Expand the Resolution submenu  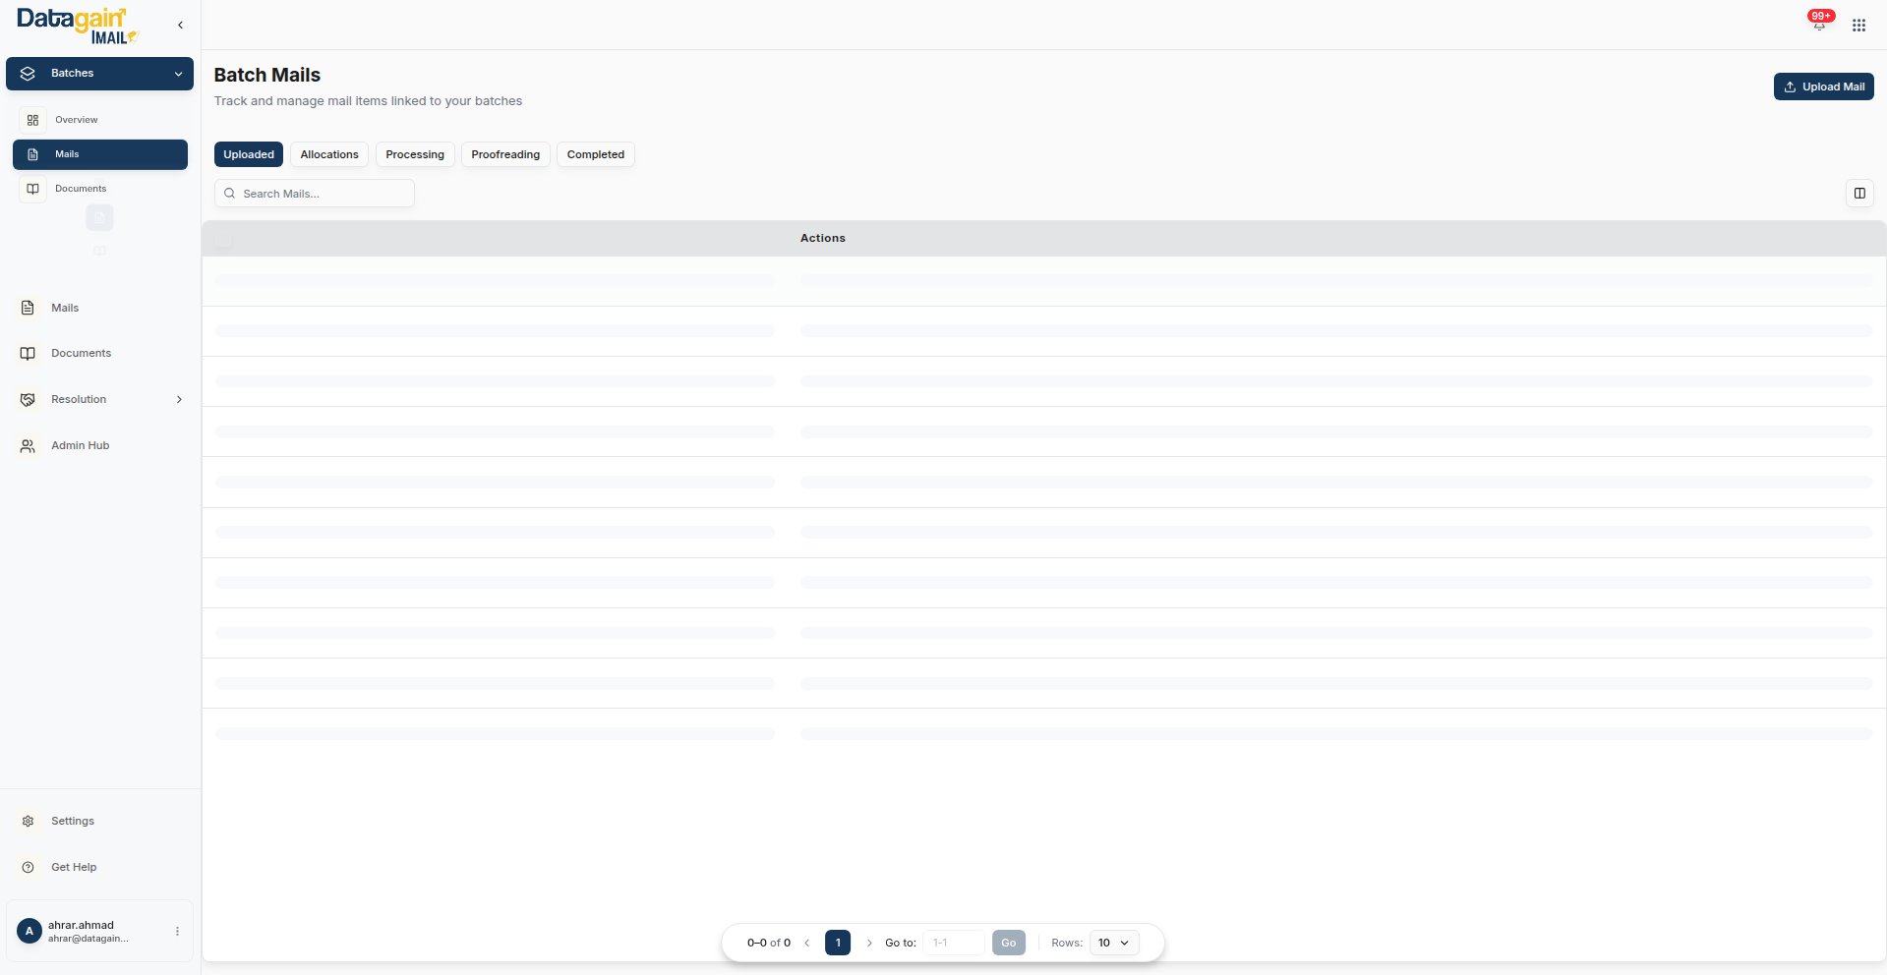click(x=179, y=399)
